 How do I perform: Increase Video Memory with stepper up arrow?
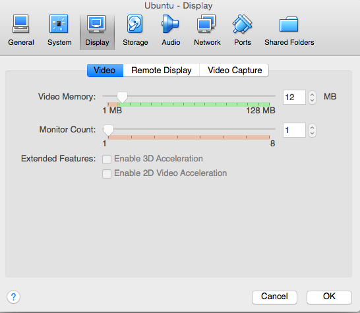click(312, 94)
